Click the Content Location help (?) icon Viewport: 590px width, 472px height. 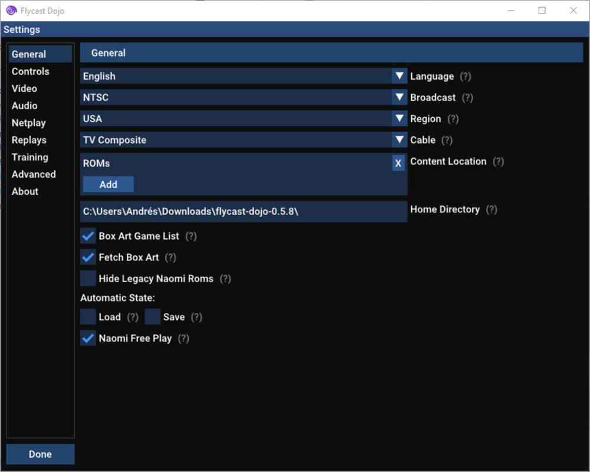498,162
